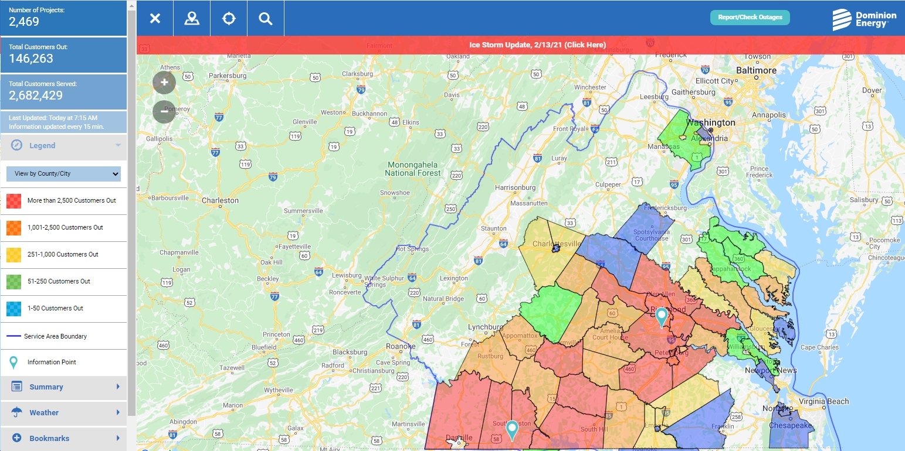Click Monongahela National Forest label
Image resolution: width=905 pixels, height=451 pixels.
click(x=413, y=169)
